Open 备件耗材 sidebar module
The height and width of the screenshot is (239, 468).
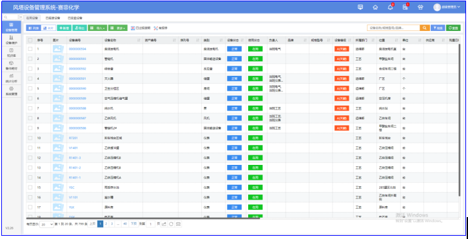point(12,65)
